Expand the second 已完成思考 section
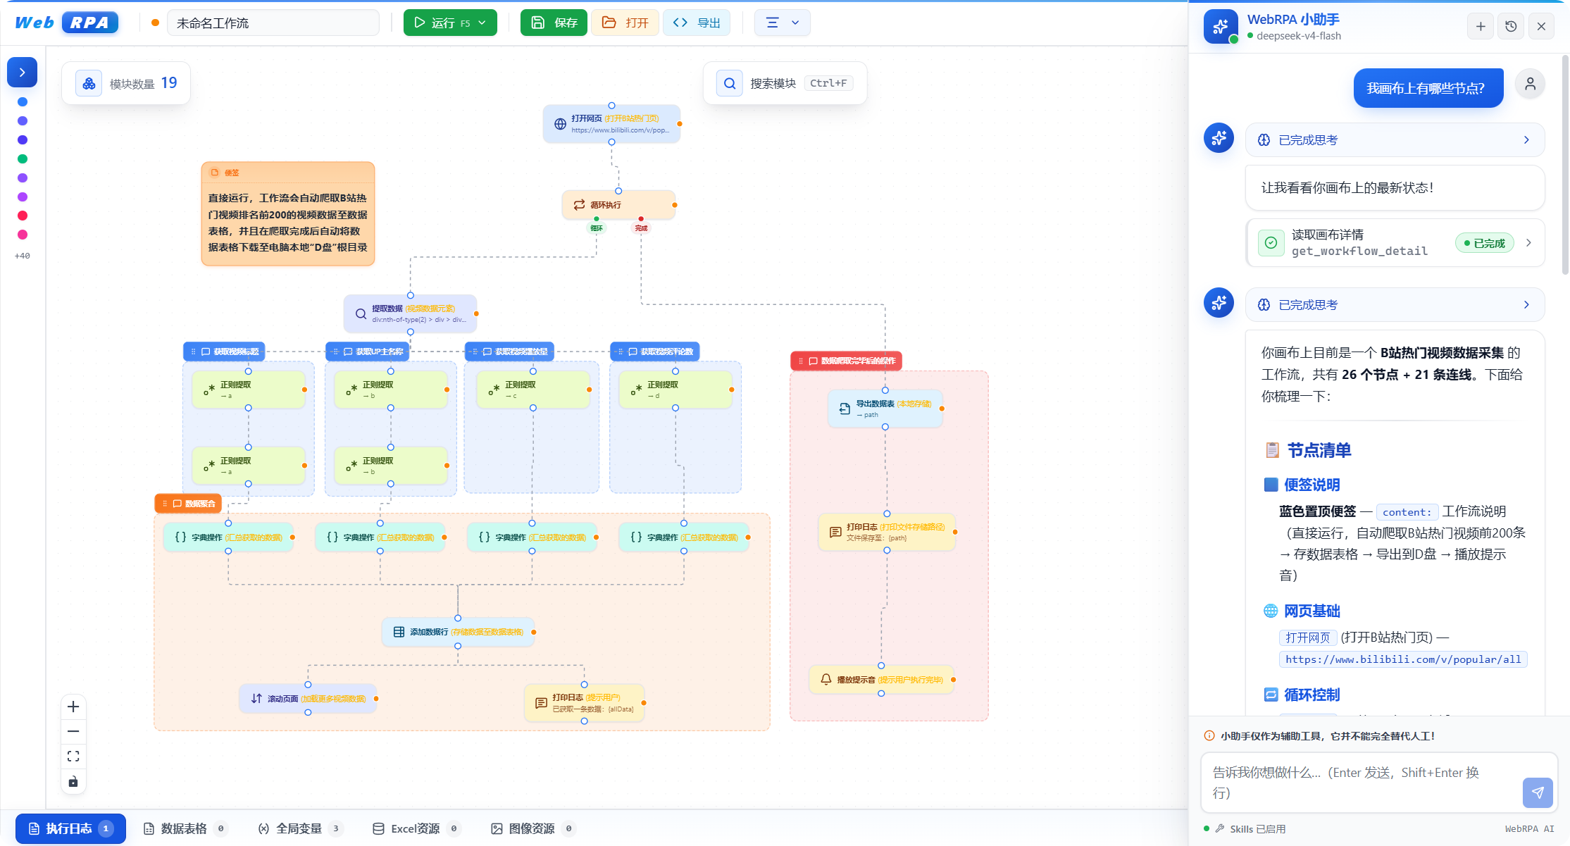1570x846 pixels. tap(1395, 305)
